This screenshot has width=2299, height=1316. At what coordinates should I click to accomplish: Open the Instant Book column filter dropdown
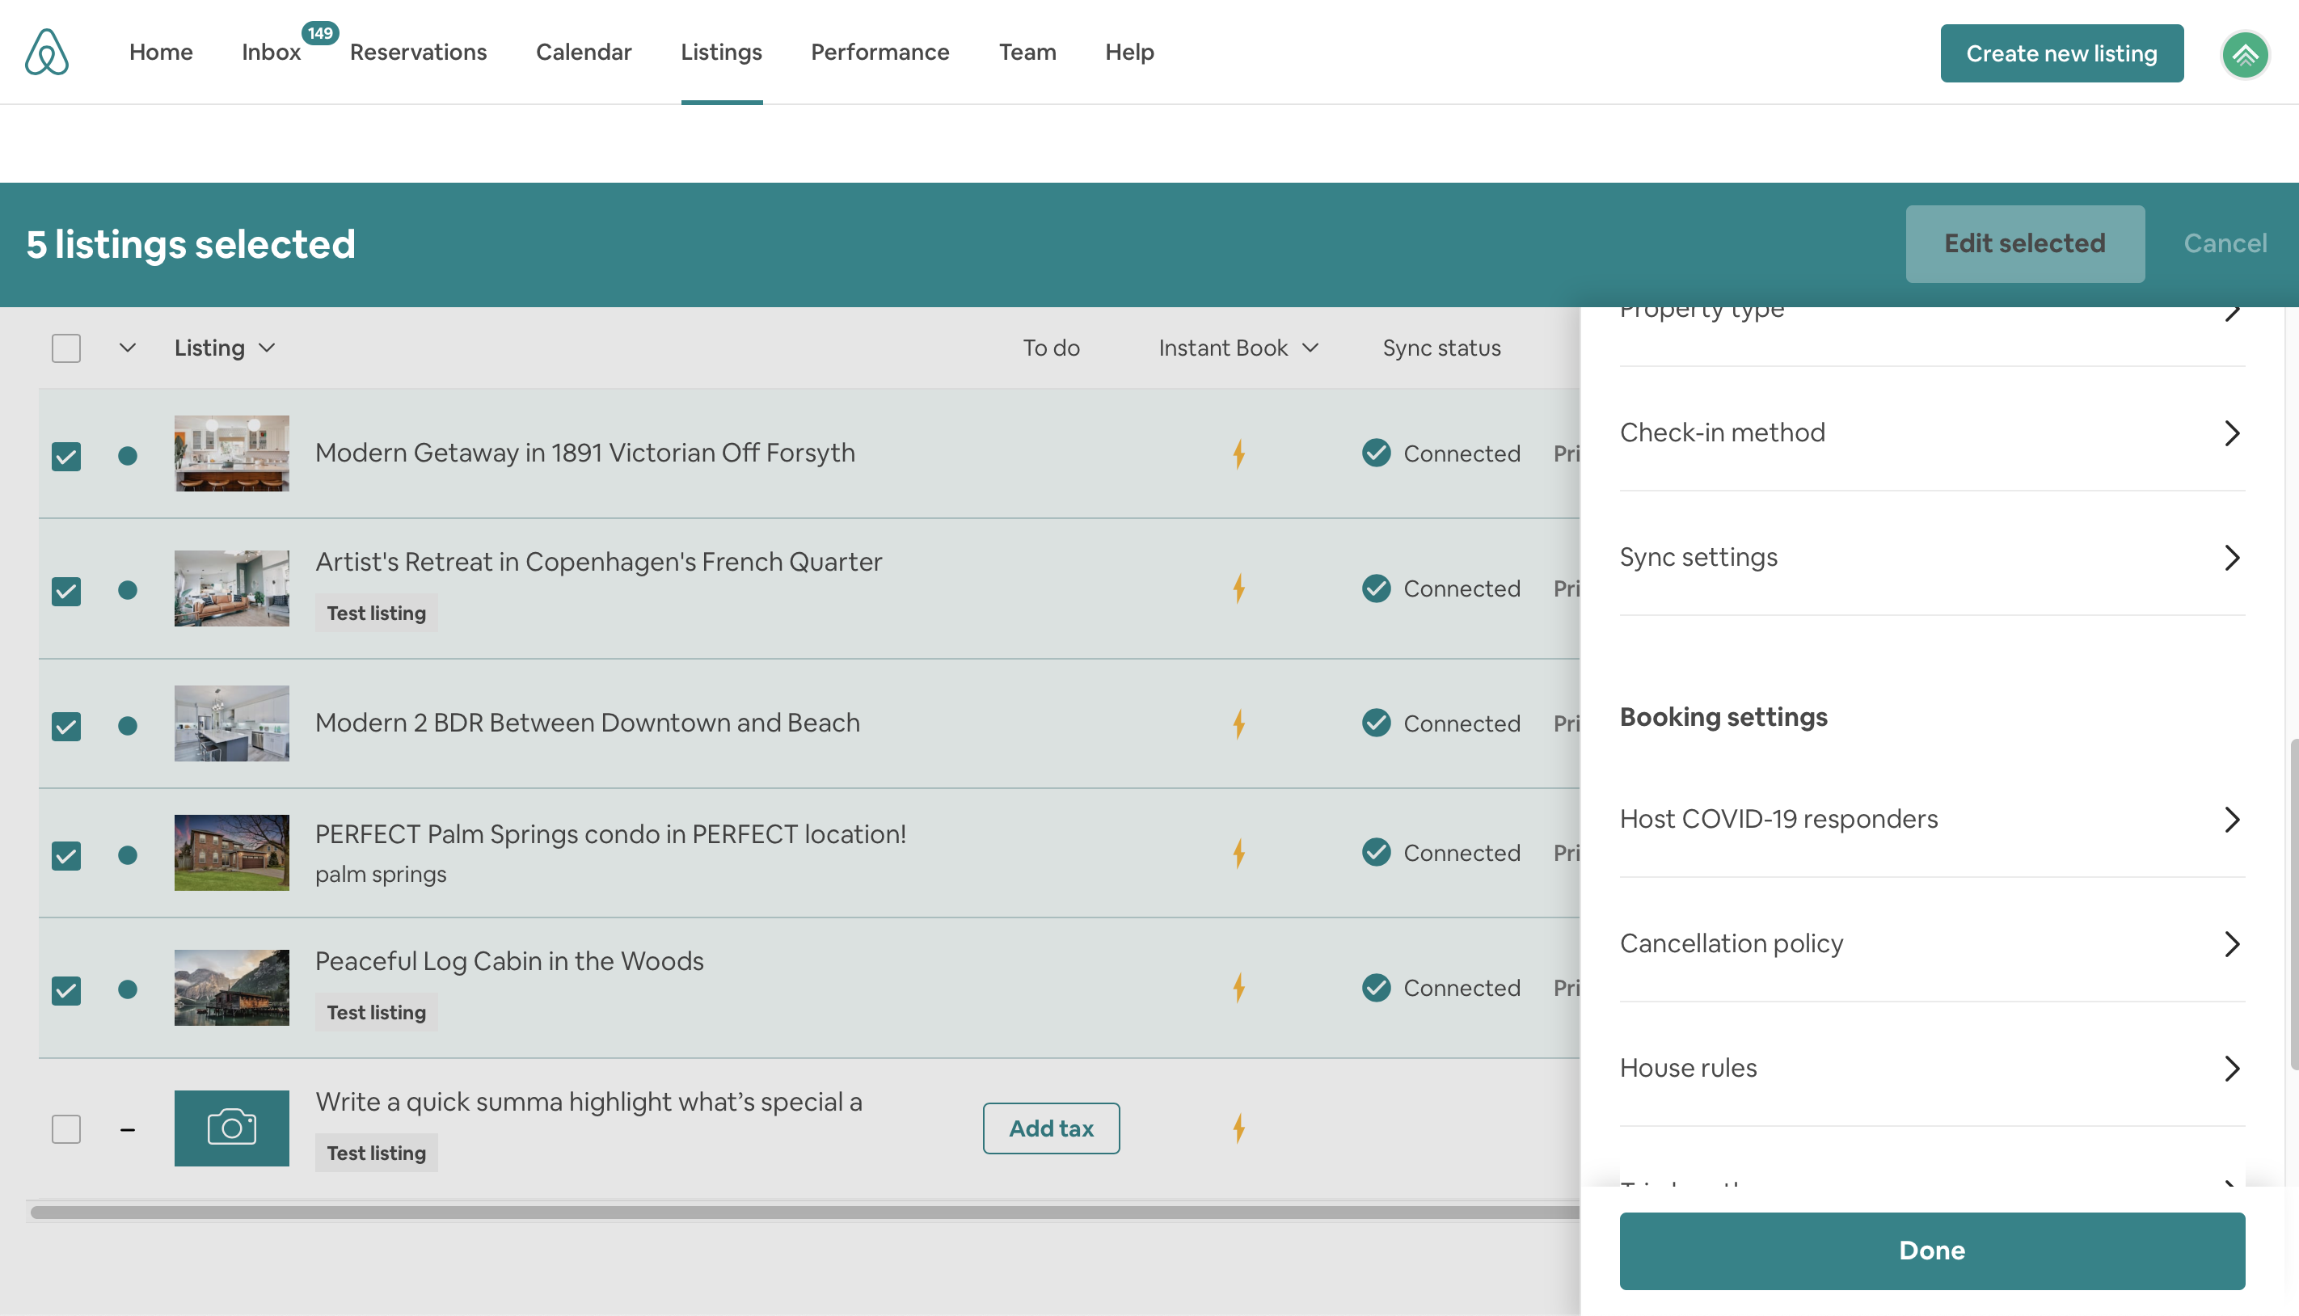click(1238, 348)
